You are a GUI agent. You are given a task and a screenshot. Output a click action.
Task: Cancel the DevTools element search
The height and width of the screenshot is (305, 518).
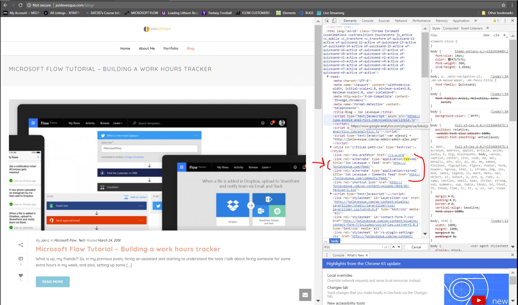(416, 247)
